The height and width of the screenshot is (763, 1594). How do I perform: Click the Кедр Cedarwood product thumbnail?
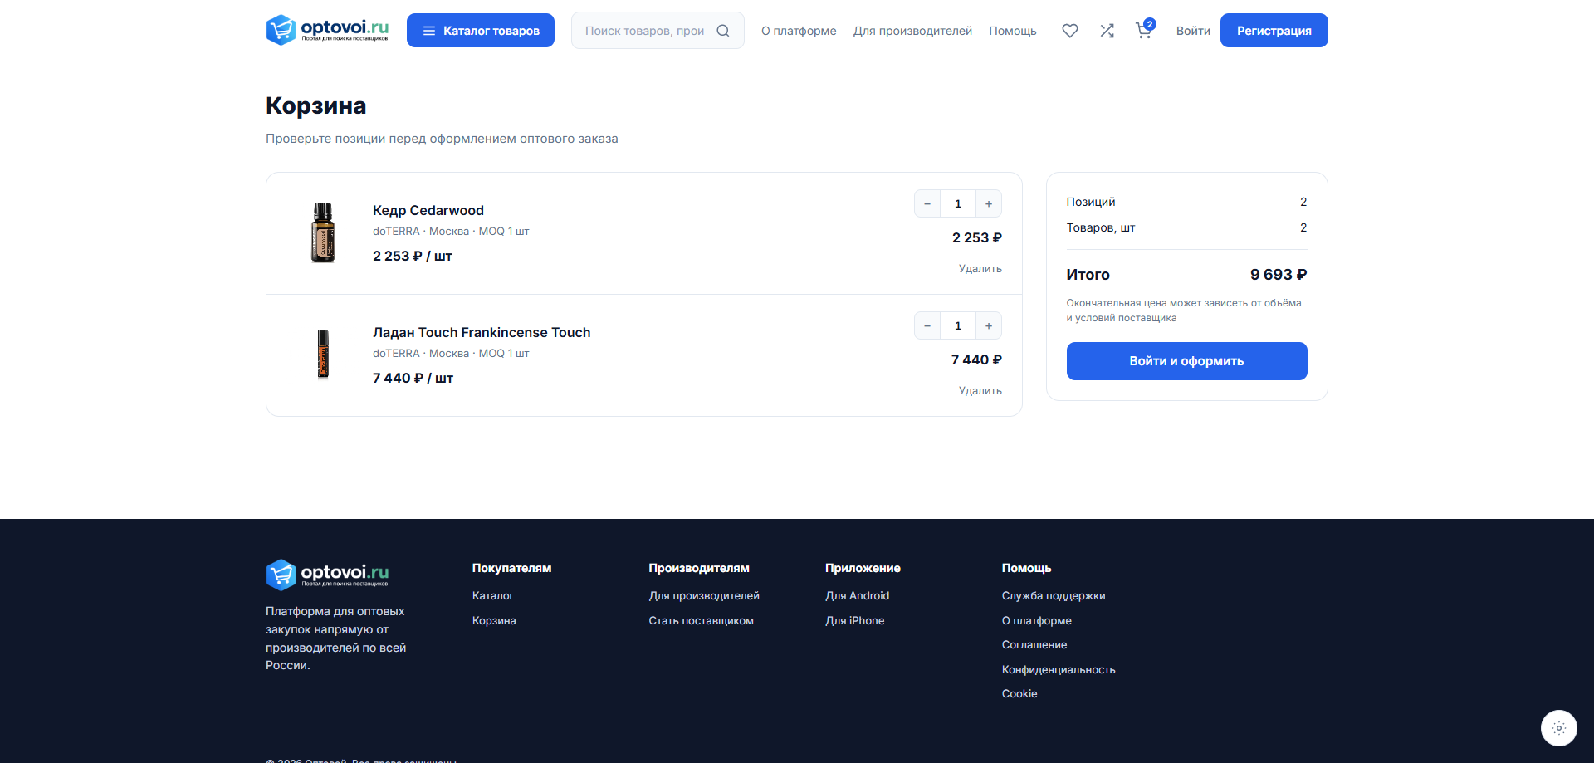(x=323, y=233)
